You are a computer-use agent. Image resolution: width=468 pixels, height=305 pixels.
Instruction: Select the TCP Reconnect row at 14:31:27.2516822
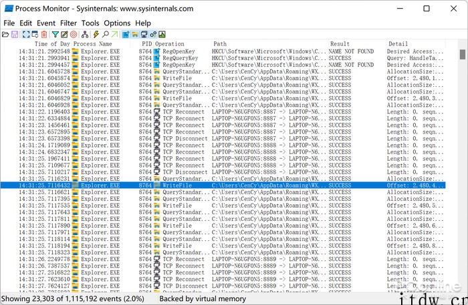tap(223, 272)
